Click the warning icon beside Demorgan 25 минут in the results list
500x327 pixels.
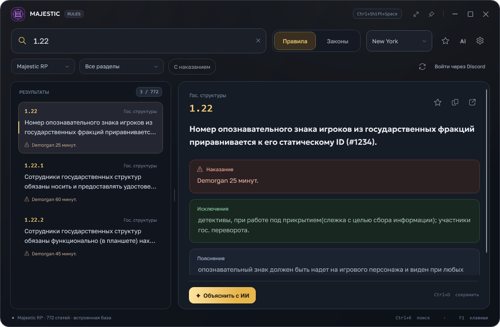[27, 145]
